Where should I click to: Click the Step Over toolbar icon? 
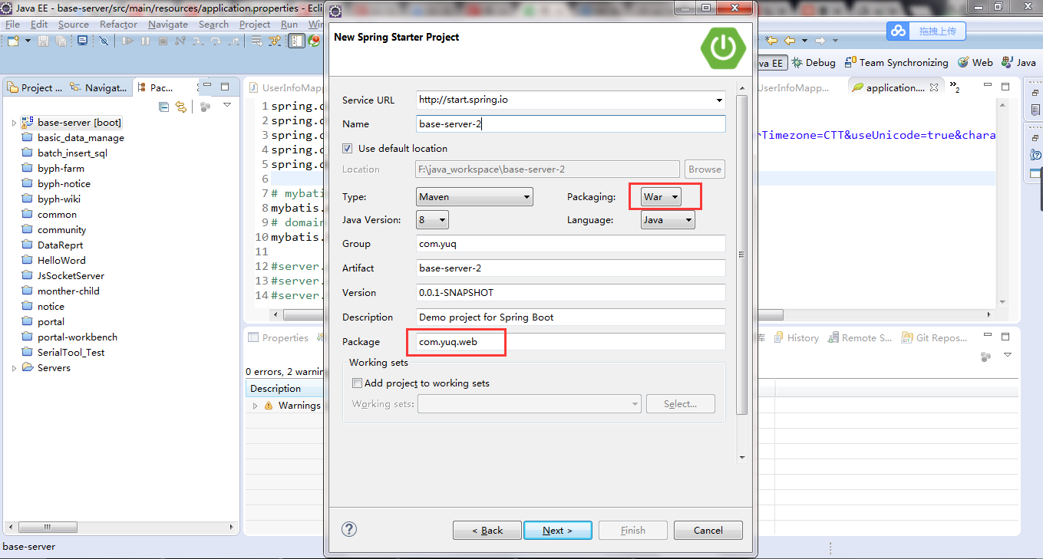pyautogui.click(x=216, y=41)
